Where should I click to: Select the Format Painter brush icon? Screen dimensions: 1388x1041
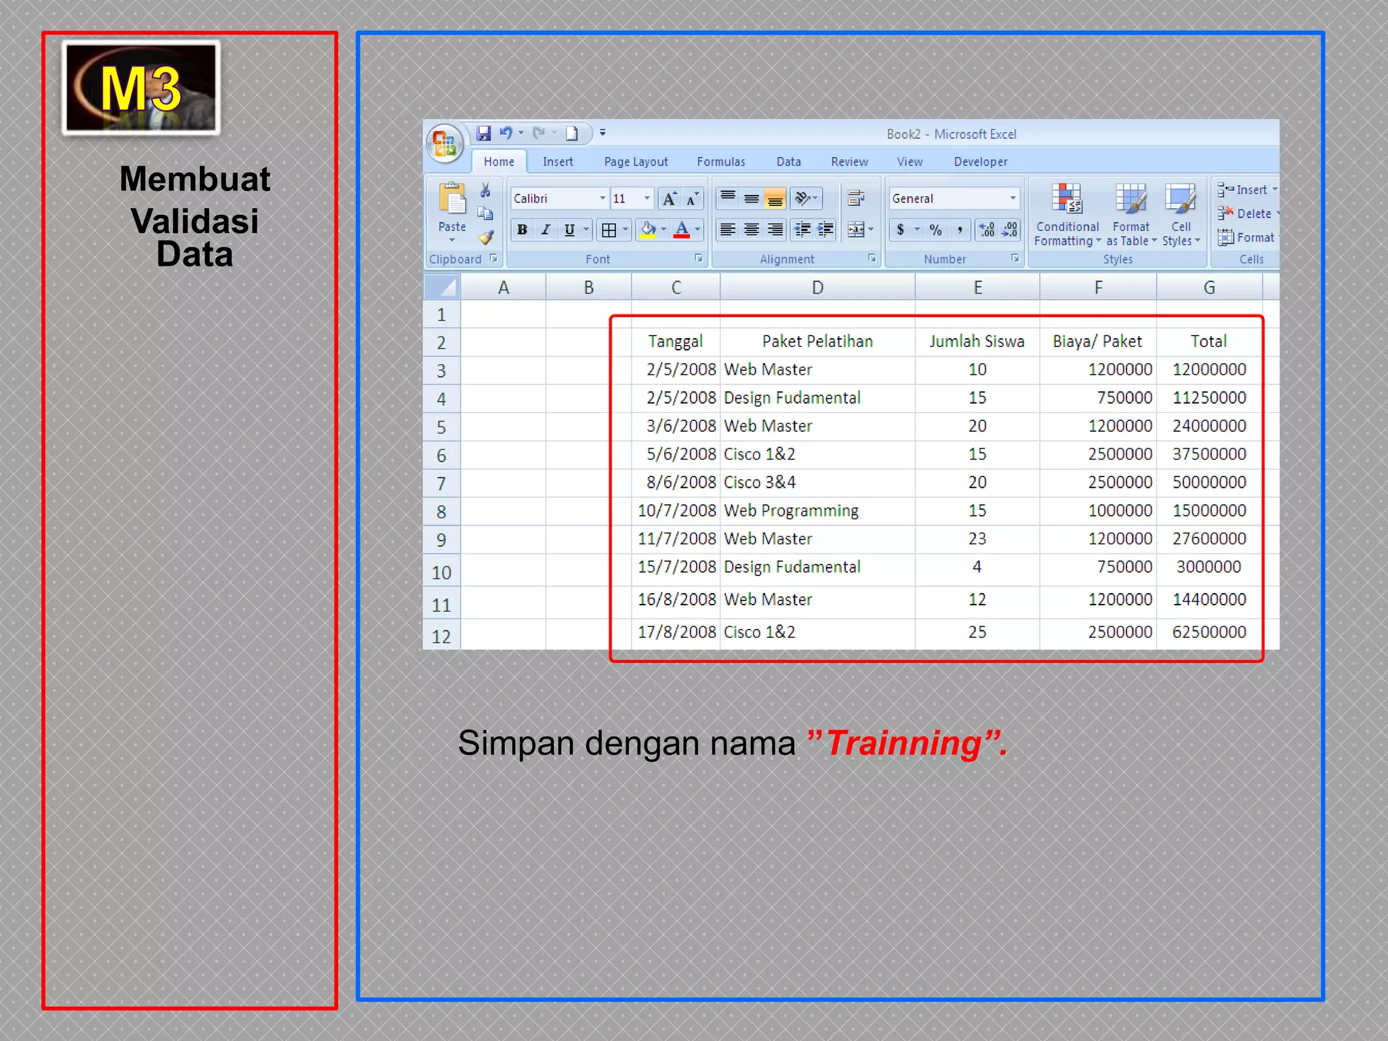click(485, 238)
